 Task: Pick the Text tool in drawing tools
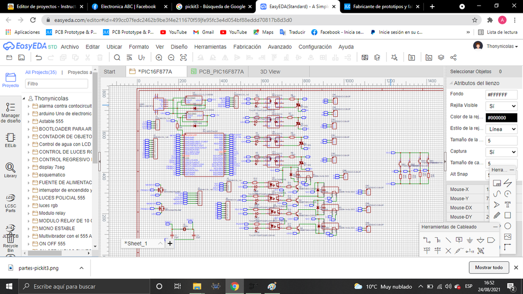coord(508,204)
